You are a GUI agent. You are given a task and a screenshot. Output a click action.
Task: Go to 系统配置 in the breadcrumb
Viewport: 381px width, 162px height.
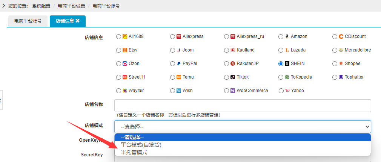[x=41, y=6]
